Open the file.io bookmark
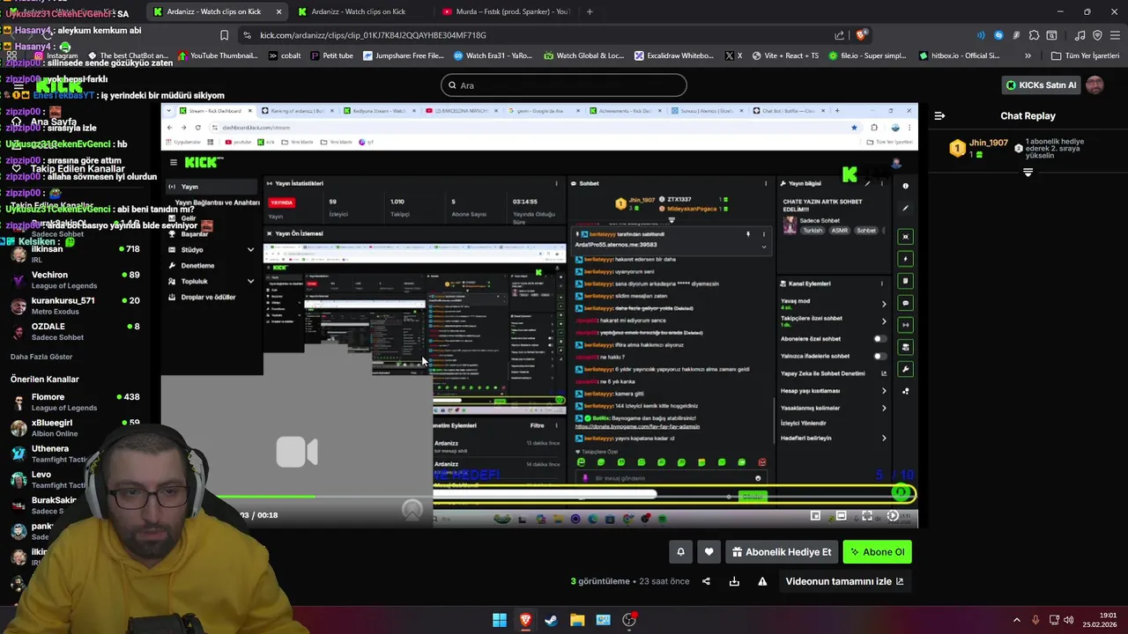 click(x=867, y=55)
